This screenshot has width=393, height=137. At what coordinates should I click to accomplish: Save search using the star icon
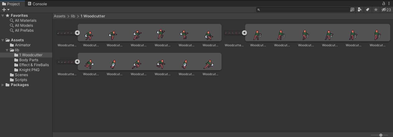(376, 10)
